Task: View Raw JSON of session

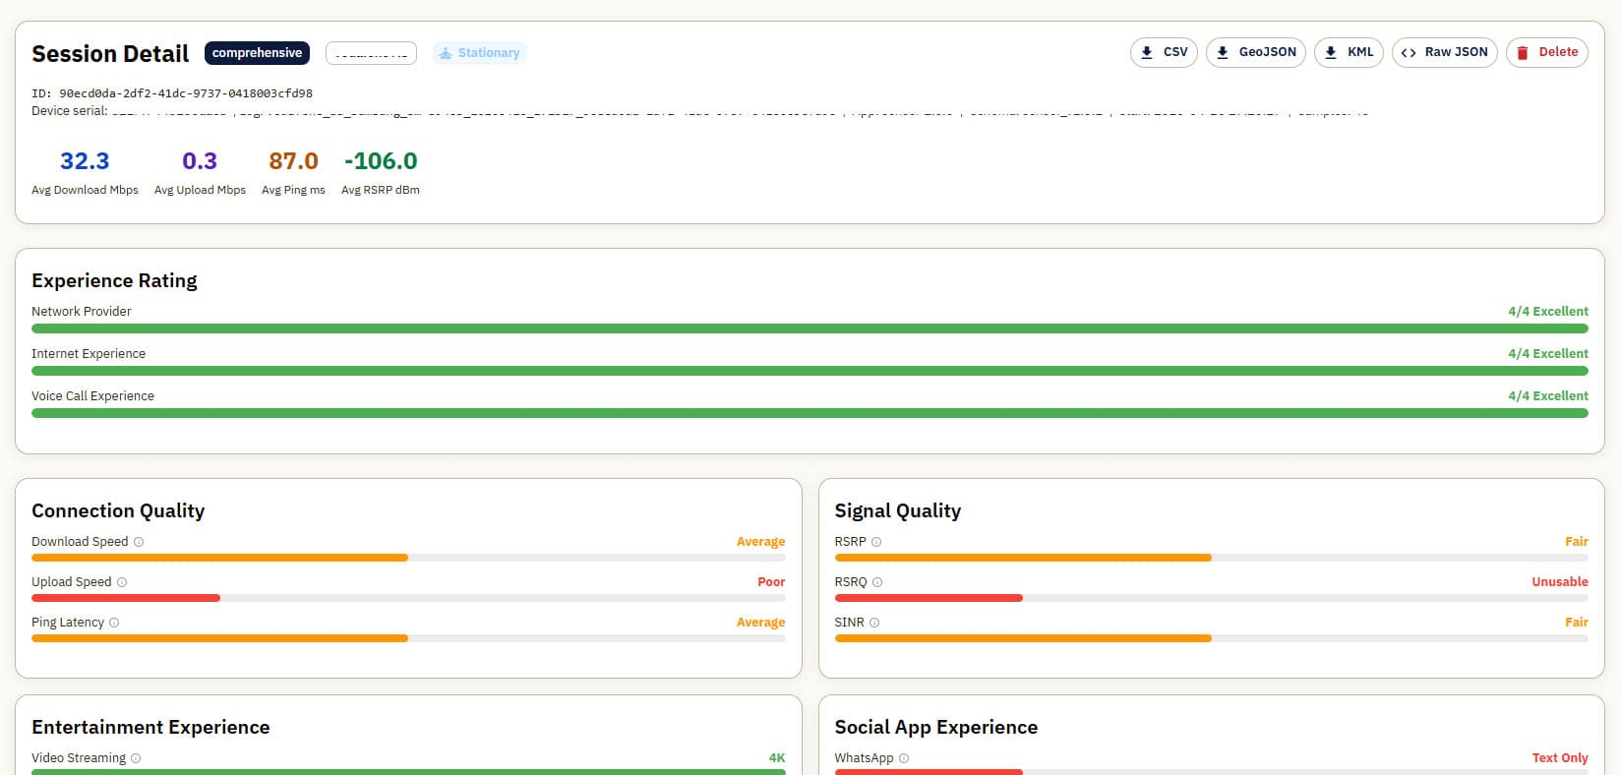Action: coord(1445,52)
